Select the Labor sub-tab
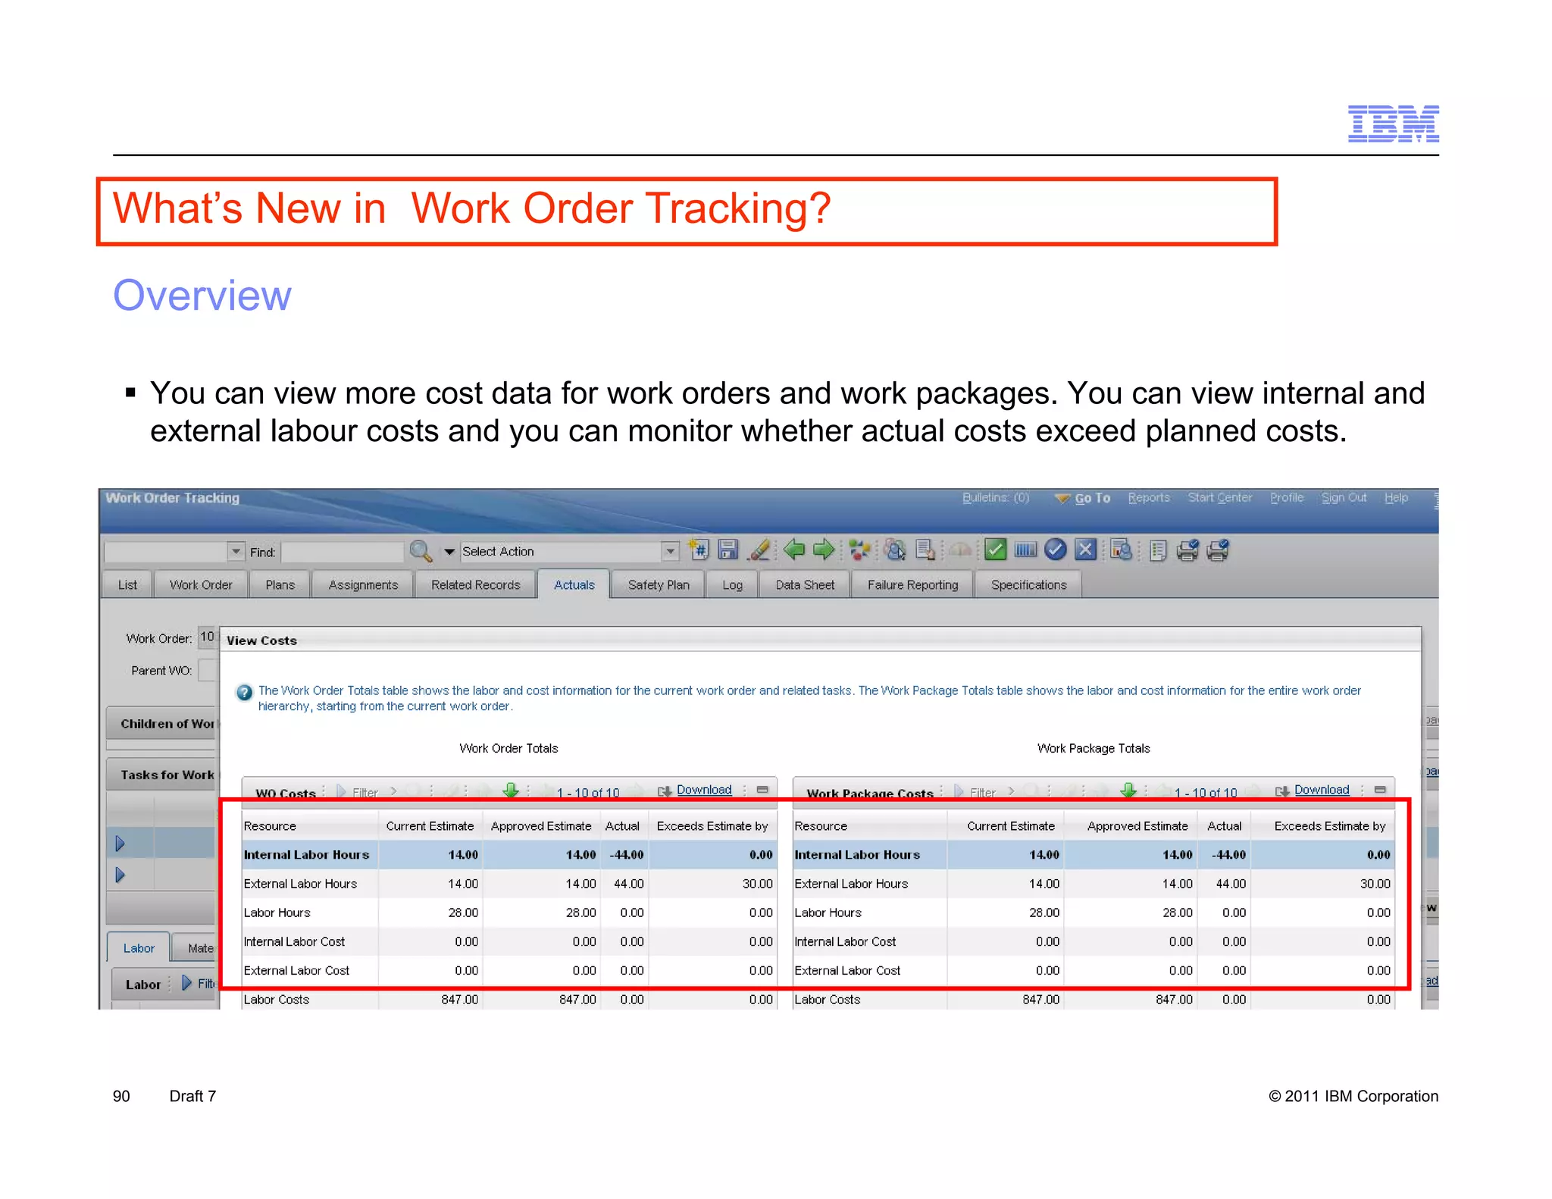 click(x=139, y=948)
